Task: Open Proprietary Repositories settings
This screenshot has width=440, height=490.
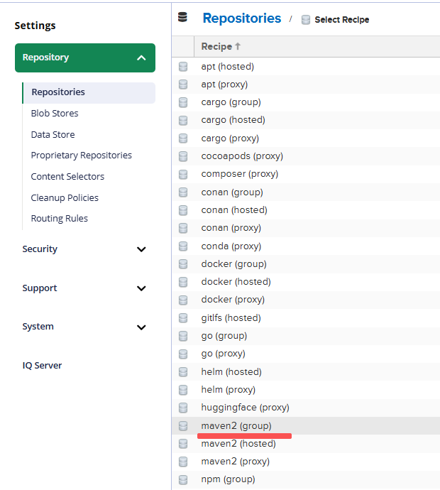Action: [x=81, y=156]
